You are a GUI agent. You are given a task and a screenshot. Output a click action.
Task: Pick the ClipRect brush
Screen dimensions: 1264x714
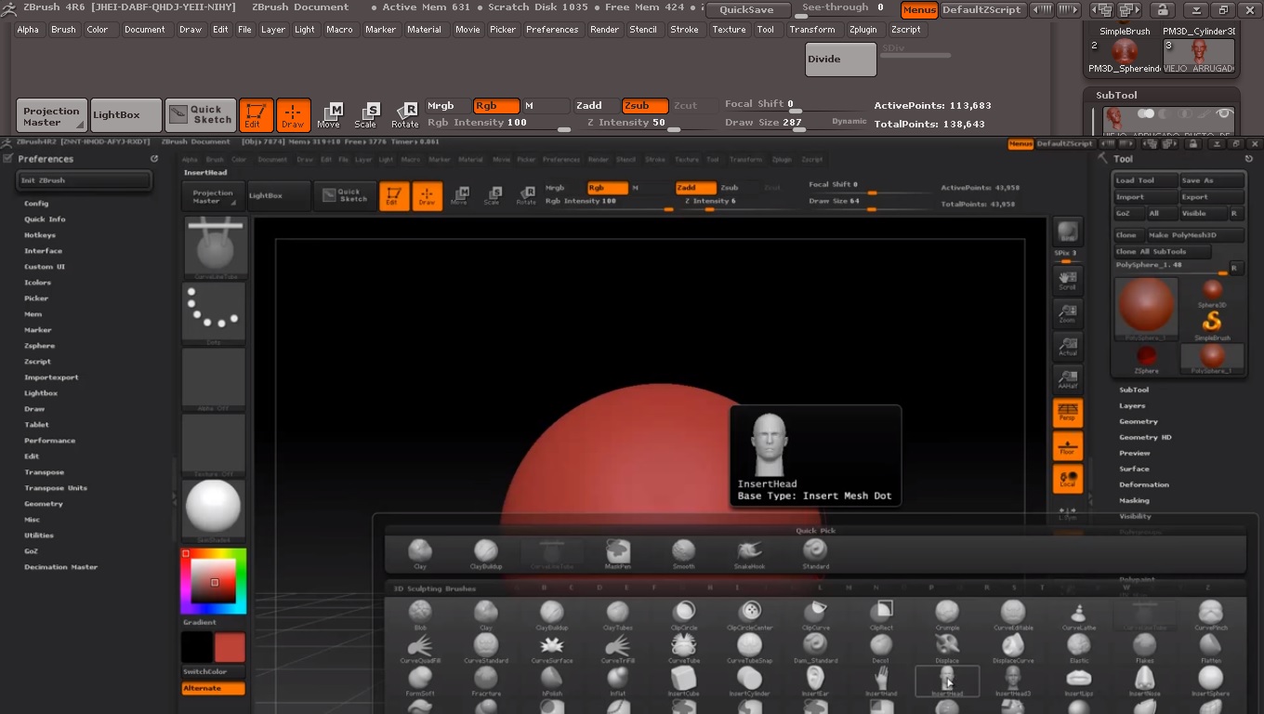click(881, 615)
